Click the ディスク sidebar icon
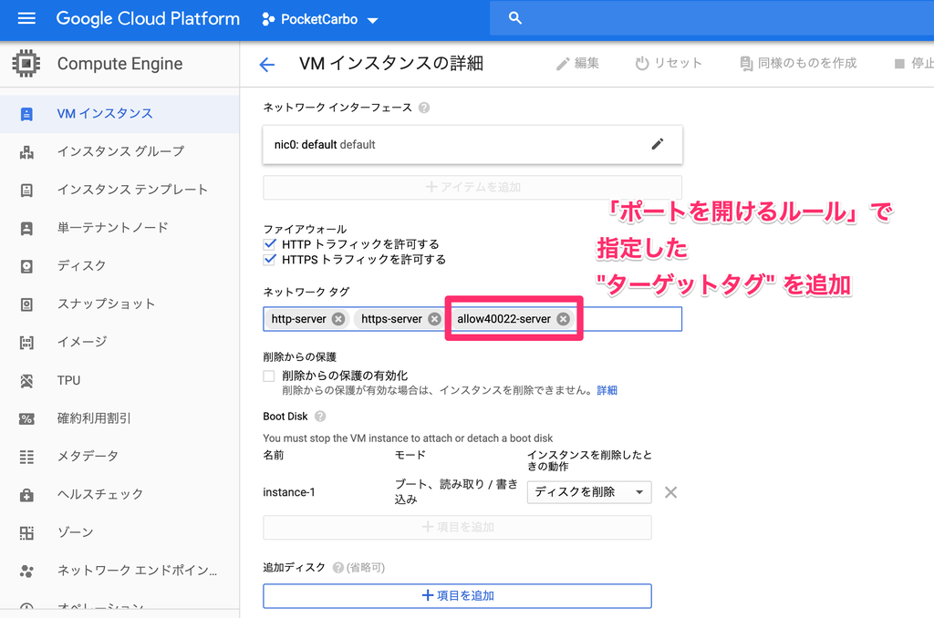 coord(26,266)
